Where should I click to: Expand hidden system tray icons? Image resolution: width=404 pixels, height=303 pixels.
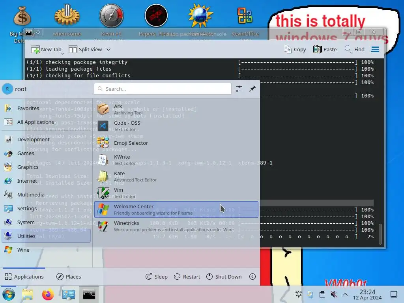[x=345, y=294]
